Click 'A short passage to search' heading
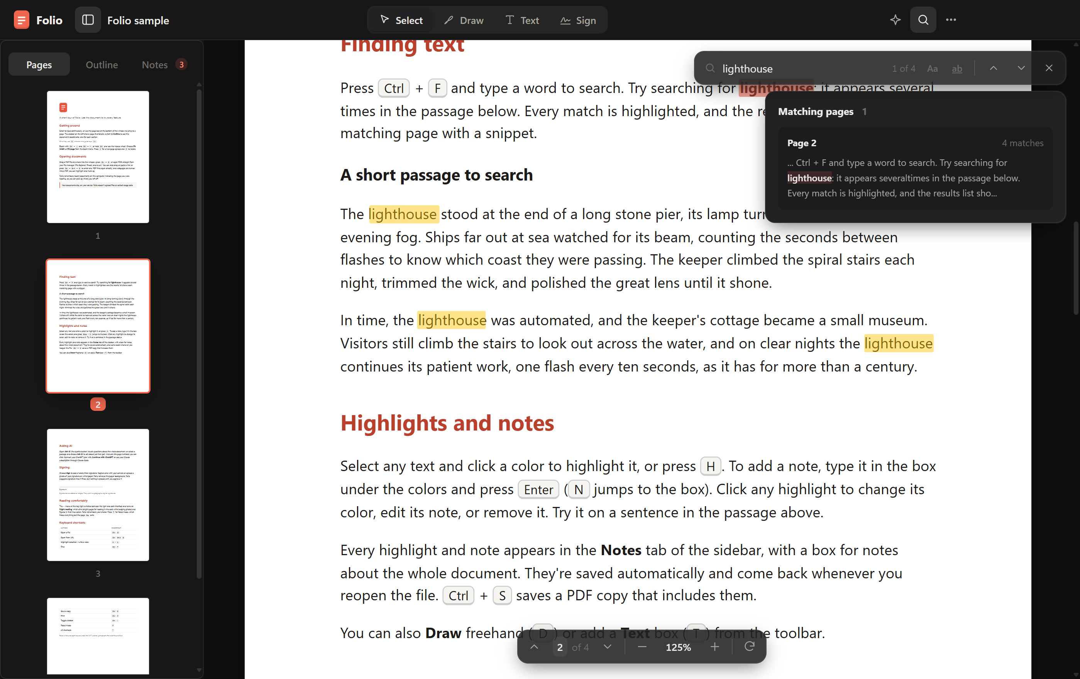The width and height of the screenshot is (1080, 679). coord(437,175)
